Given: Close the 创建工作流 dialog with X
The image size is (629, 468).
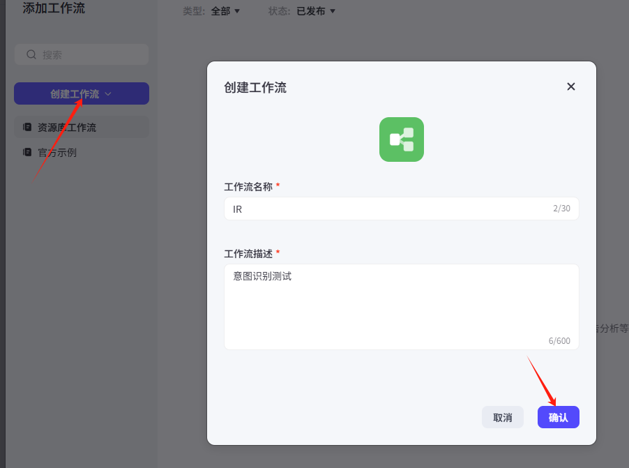Looking at the screenshot, I should tap(571, 86).
